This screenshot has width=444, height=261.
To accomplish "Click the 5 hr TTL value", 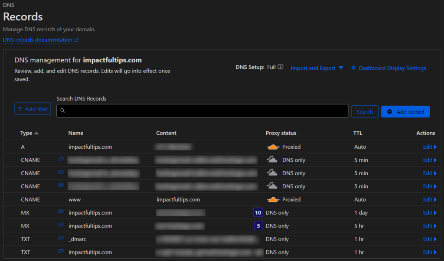I will [359, 226].
